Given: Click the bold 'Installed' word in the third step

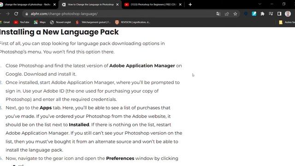Looking at the screenshot, I should (x=79, y=125).
